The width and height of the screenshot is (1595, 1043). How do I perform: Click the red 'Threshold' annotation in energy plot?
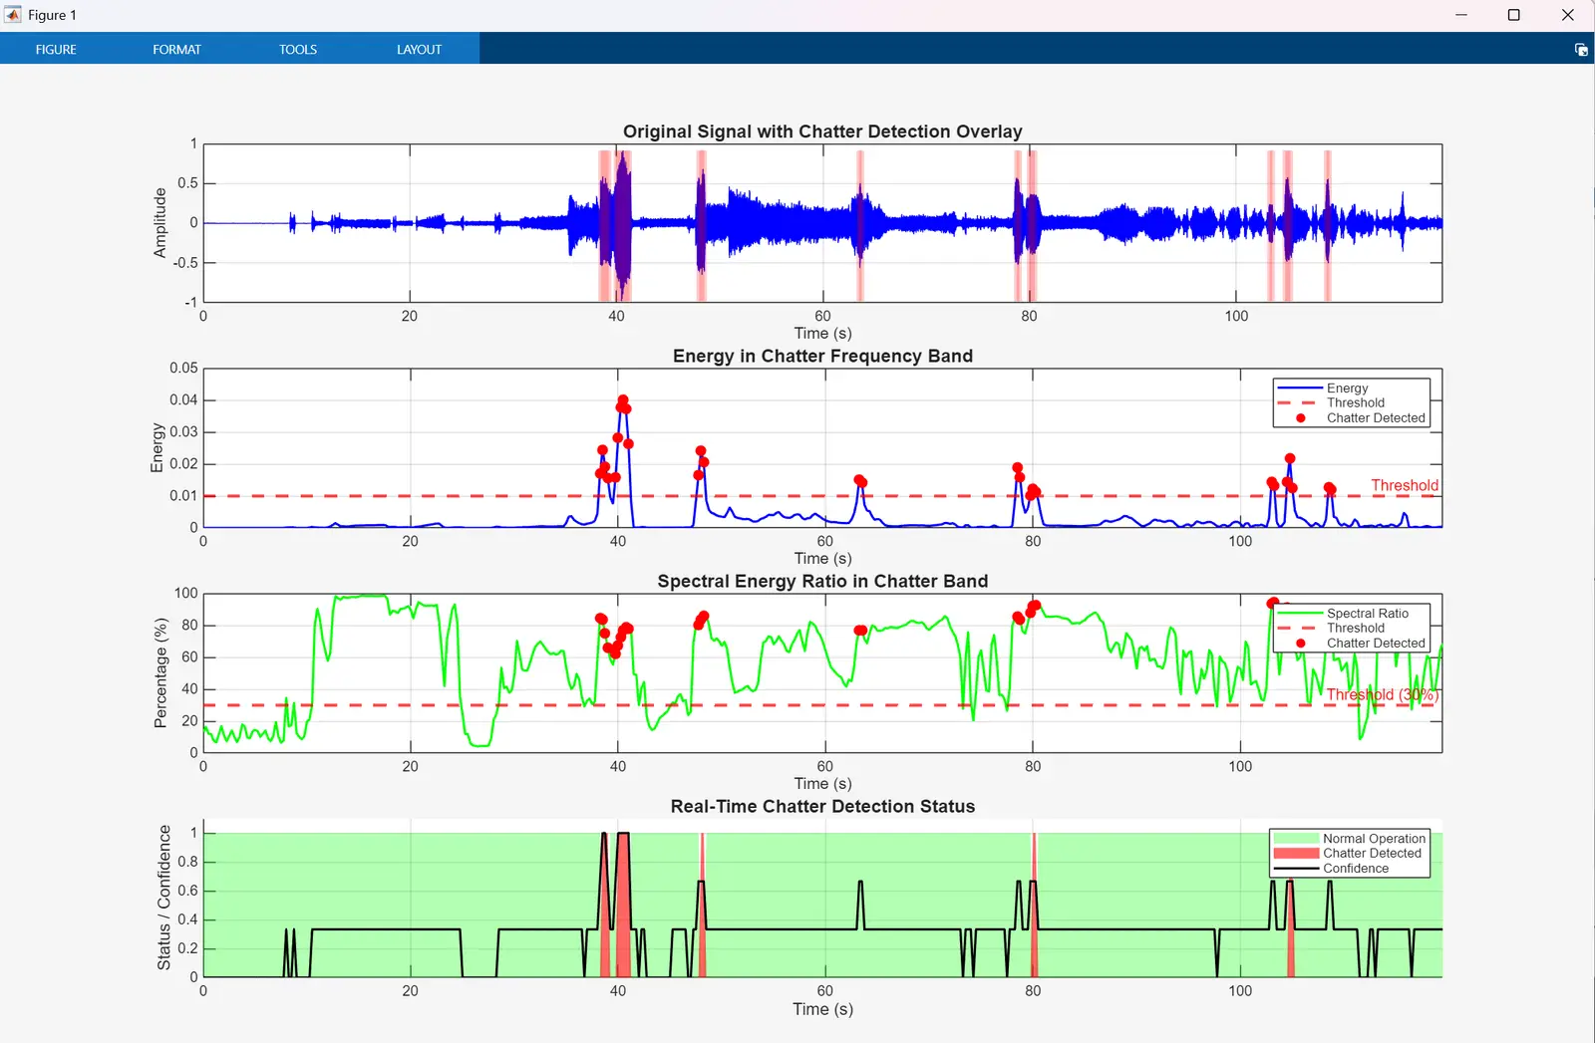(x=1405, y=486)
